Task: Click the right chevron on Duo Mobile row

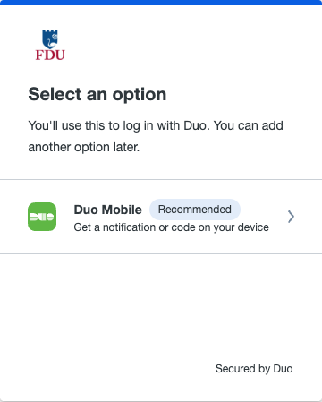Action: 291,217
